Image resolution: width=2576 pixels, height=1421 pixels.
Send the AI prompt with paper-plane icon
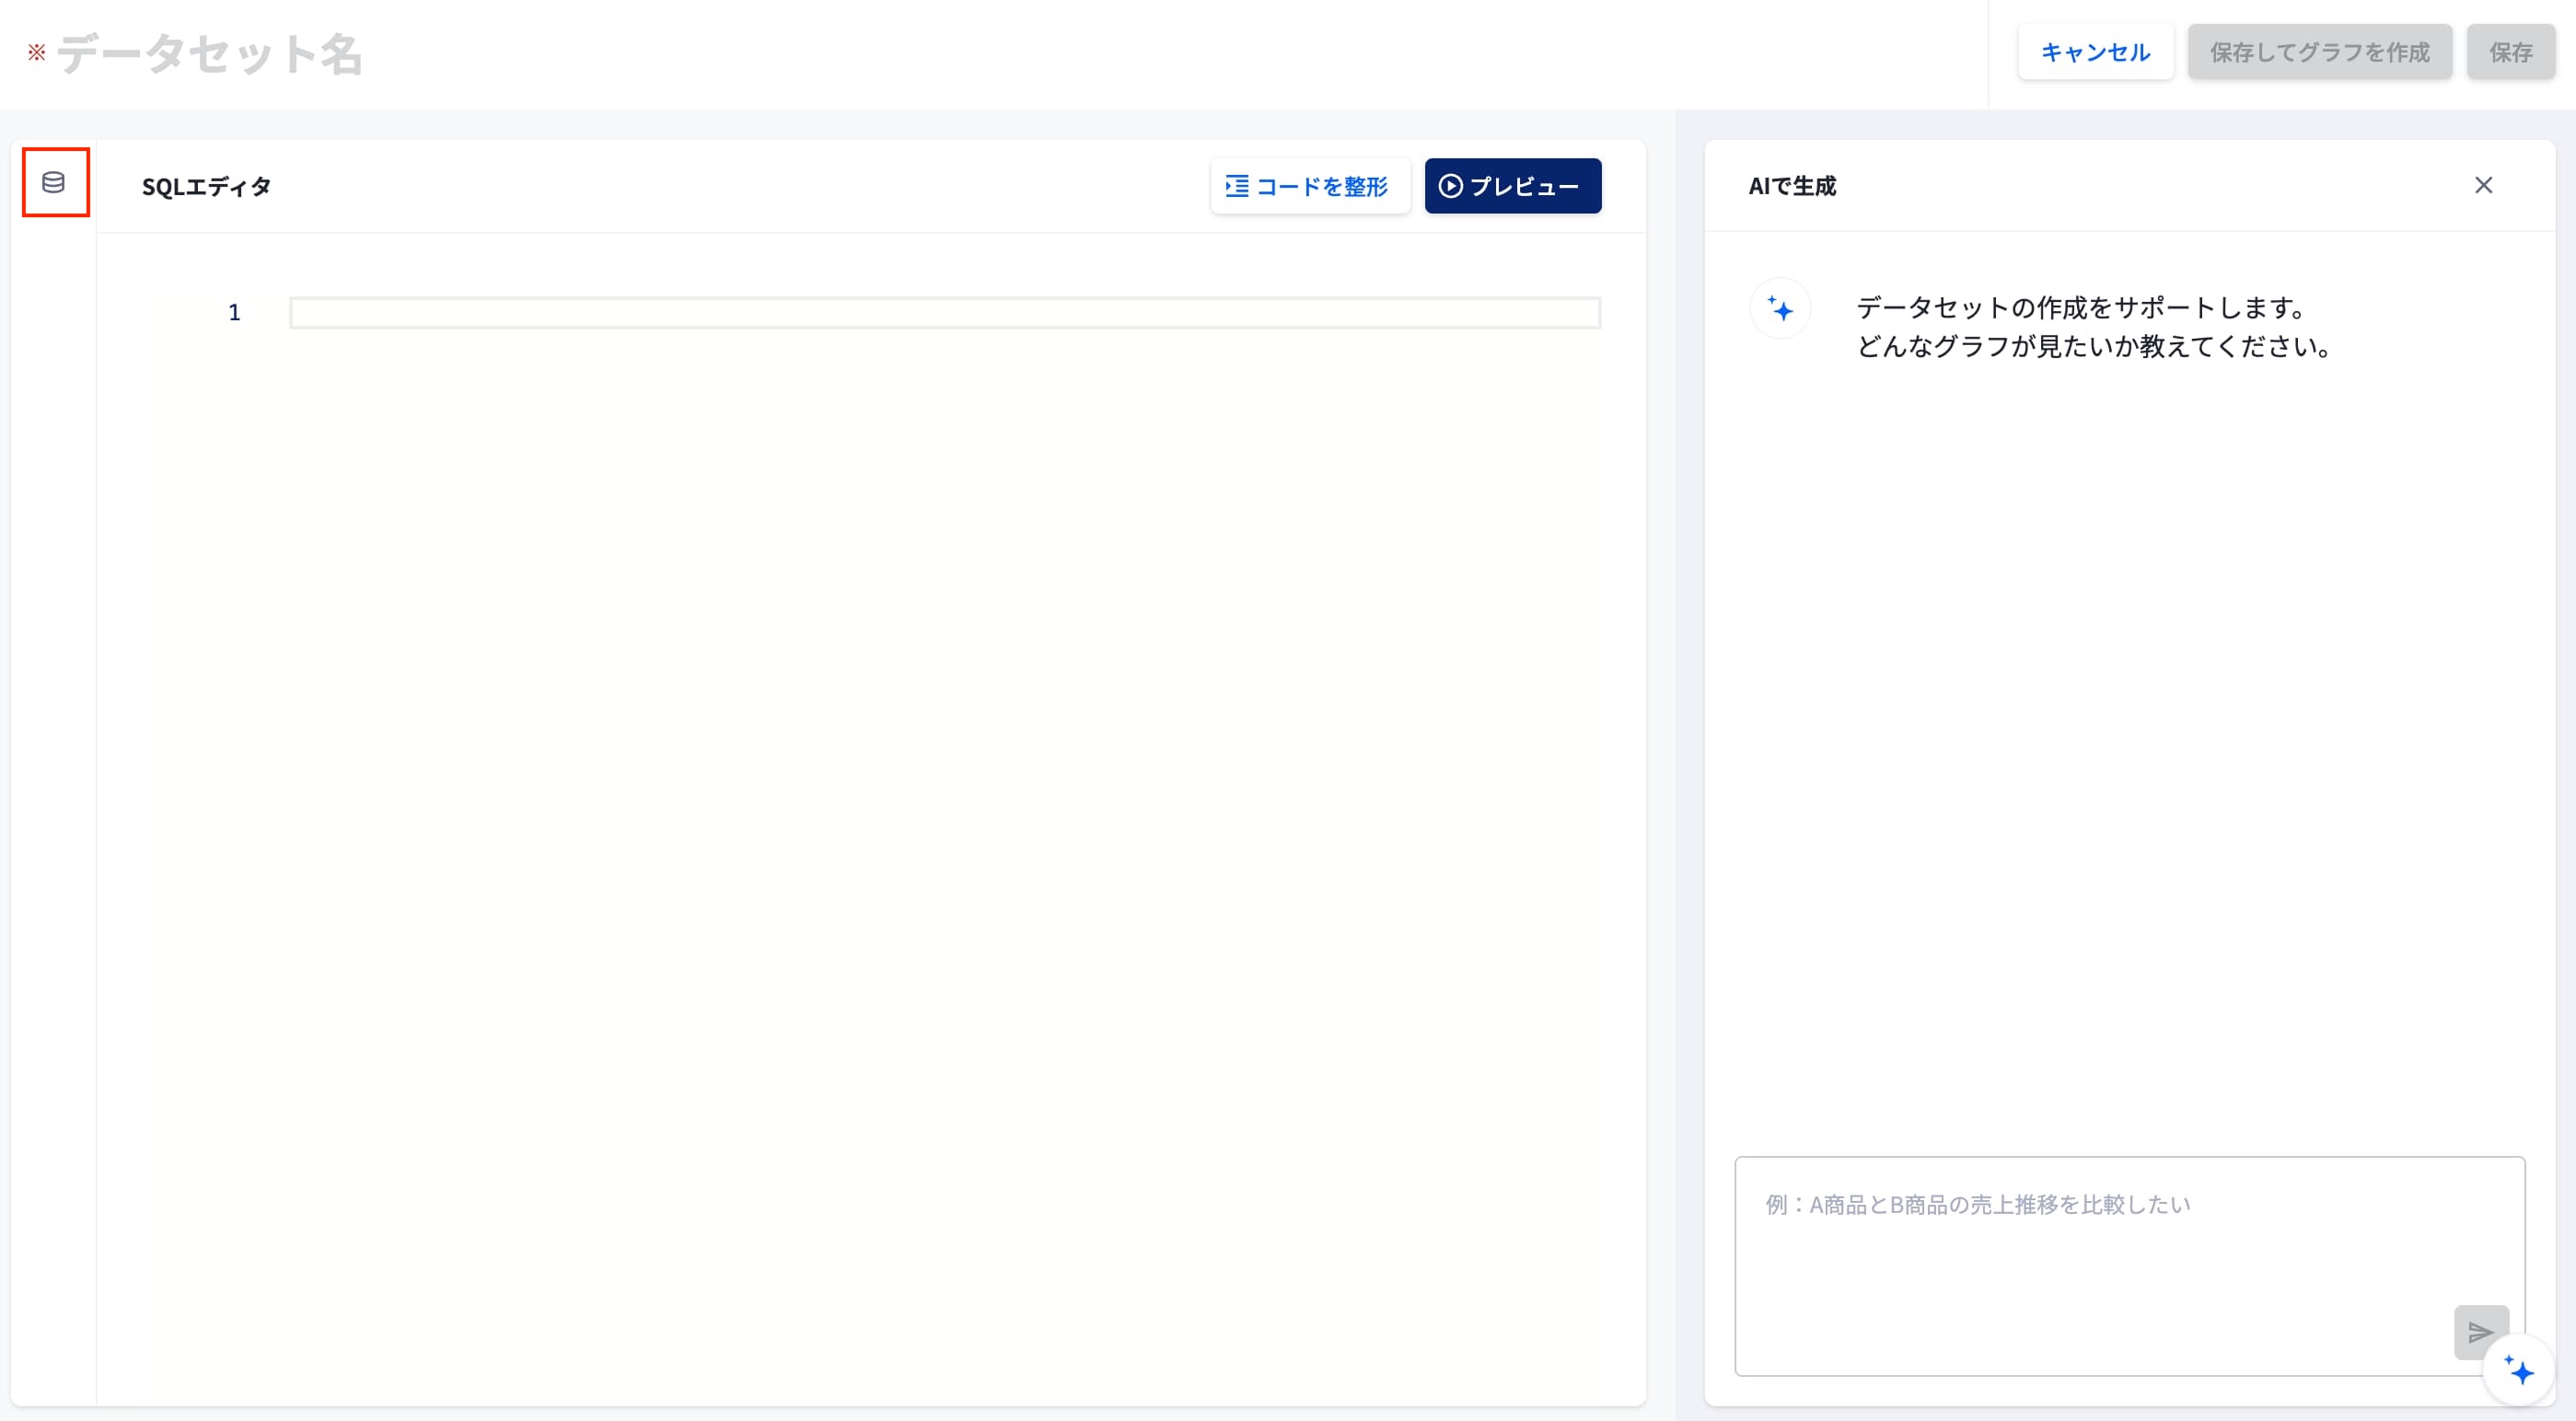point(2480,1331)
